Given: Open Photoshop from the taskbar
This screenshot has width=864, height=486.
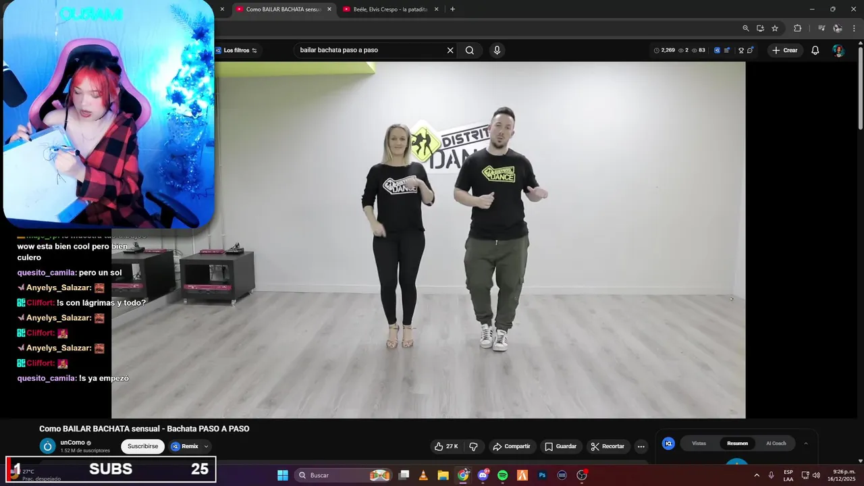Looking at the screenshot, I should [x=542, y=475].
